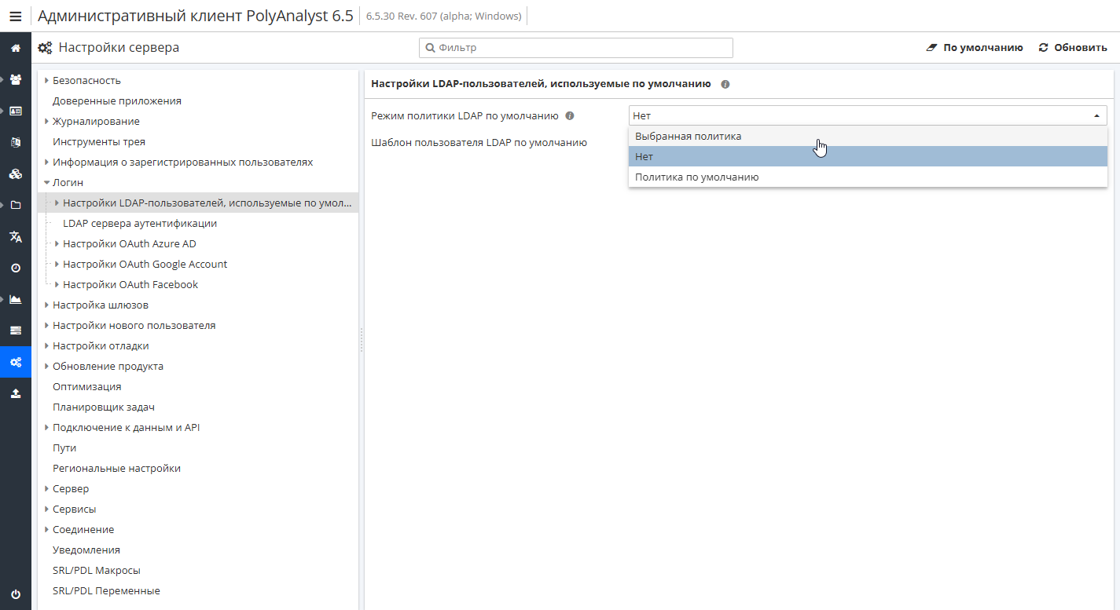
Task: Open the translation language sidebar icon
Action: click(x=15, y=236)
